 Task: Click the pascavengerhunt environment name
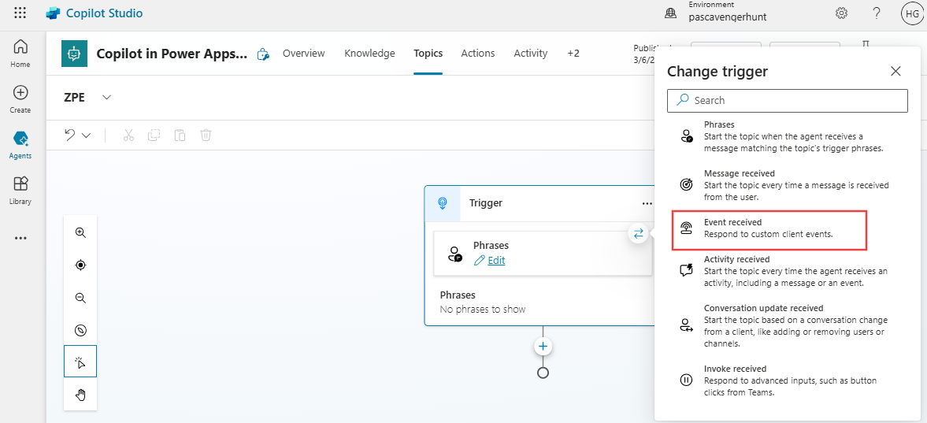pos(728,17)
